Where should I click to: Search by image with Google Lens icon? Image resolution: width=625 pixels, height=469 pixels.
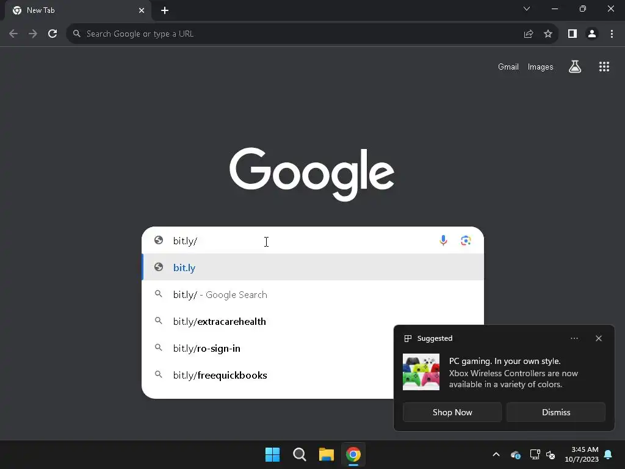pos(466,241)
